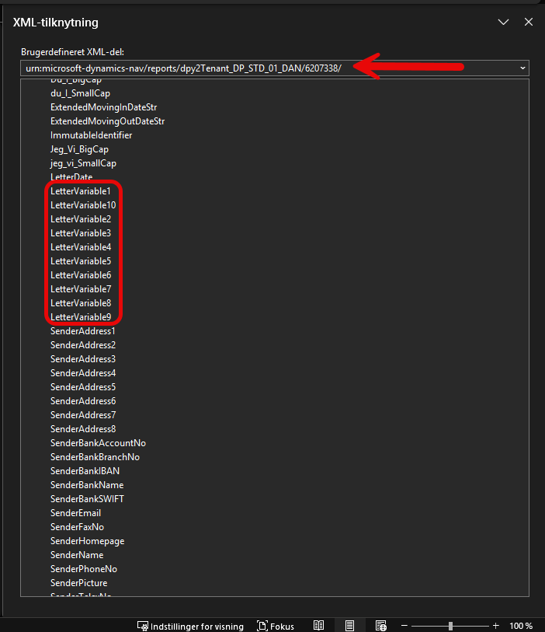Click the 100 % zoom level
Screen dimensions: 545x632
click(x=521, y=626)
